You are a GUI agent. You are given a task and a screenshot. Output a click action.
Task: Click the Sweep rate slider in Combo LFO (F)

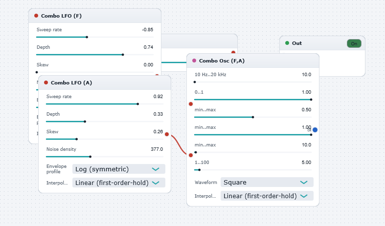95,37
